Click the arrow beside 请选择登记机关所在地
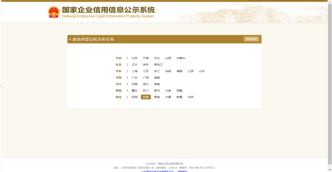 click(70, 39)
